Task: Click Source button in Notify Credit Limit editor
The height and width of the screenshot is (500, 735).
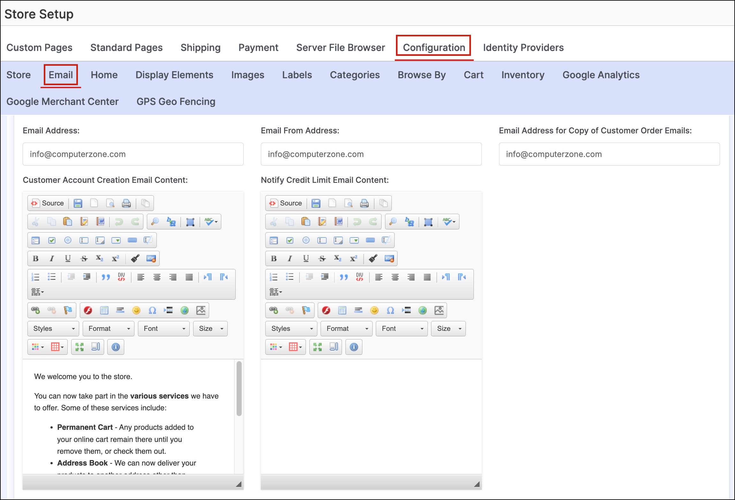Action: (286, 203)
